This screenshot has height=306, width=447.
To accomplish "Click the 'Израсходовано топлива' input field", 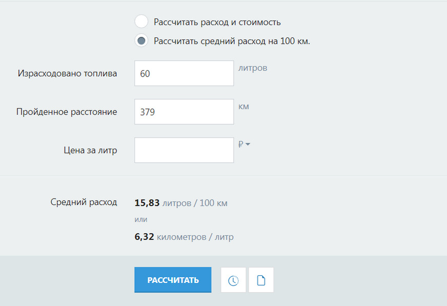I will [184, 73].
